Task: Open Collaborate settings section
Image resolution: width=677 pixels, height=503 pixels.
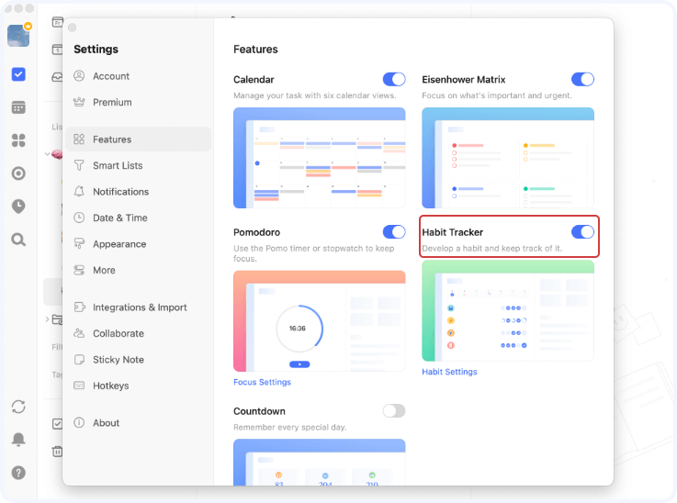Action: click(138, 333)
